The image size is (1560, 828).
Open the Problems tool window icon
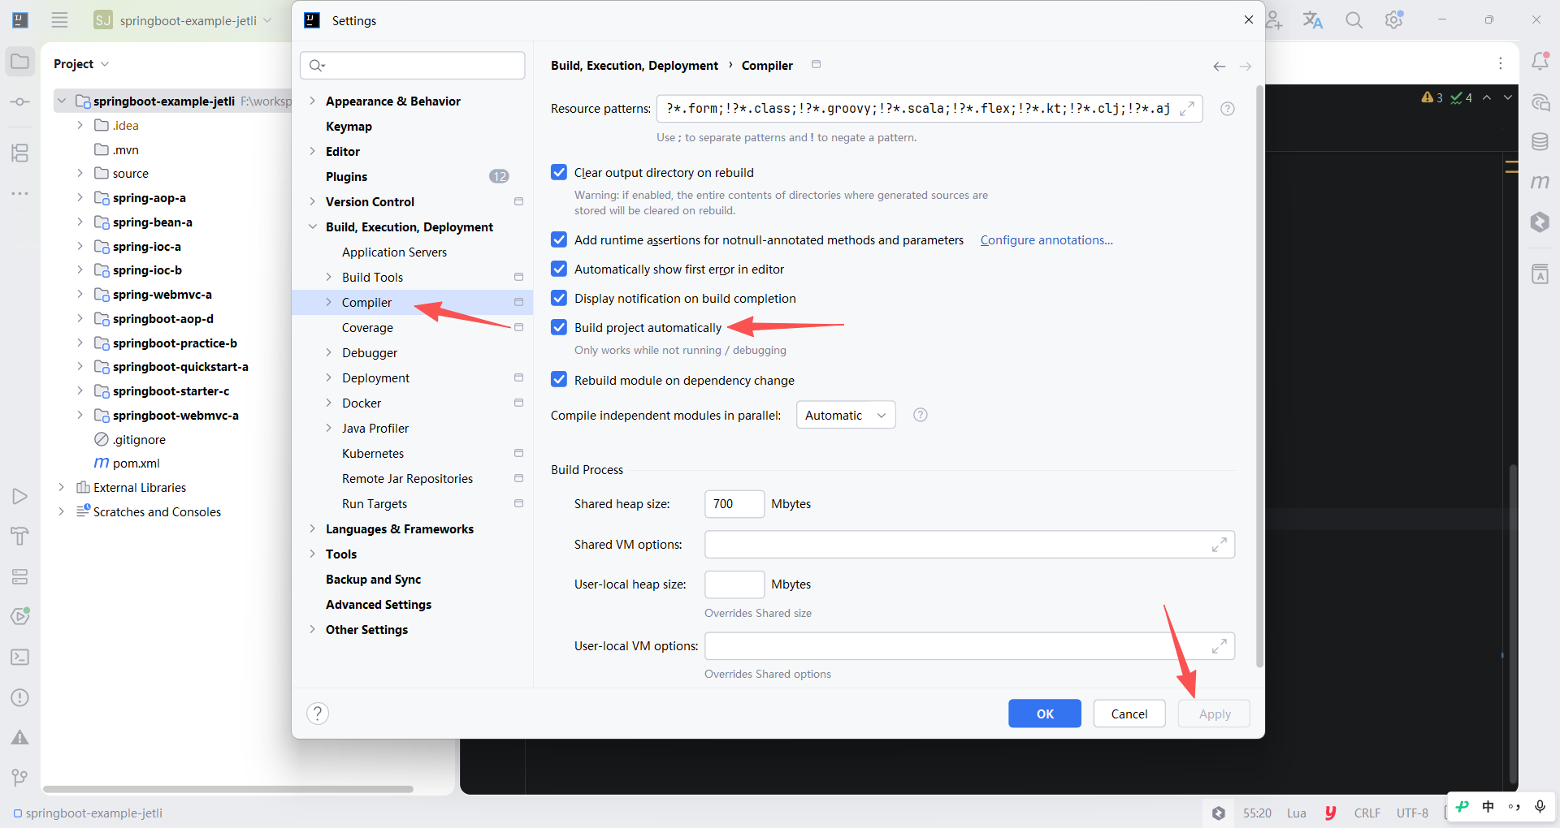click(20, 697)
